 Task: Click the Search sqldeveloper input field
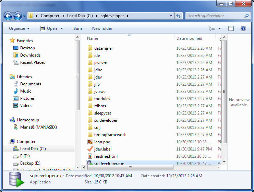(215, 16)
